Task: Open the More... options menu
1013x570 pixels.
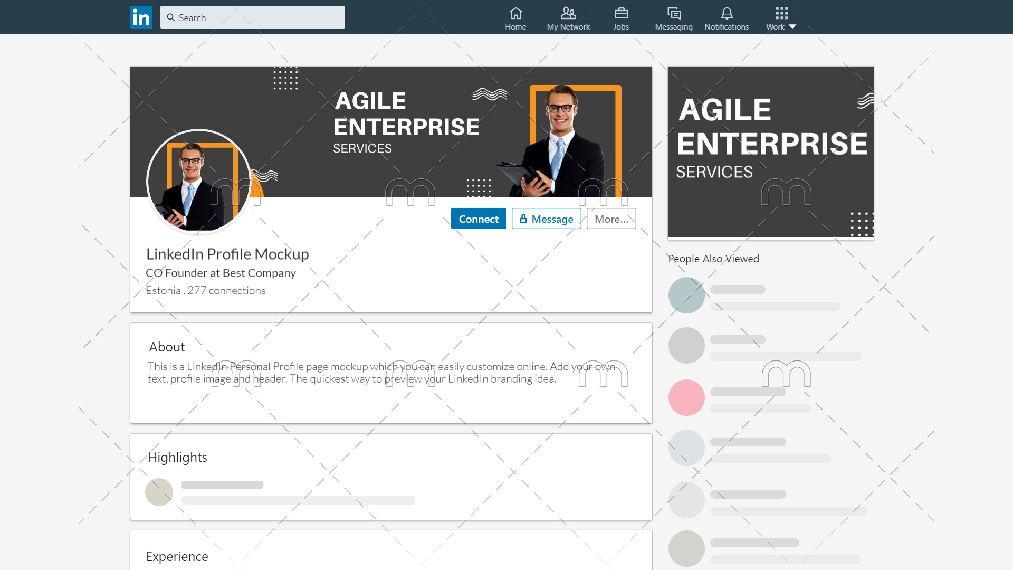Action: [x=611, y=218]
